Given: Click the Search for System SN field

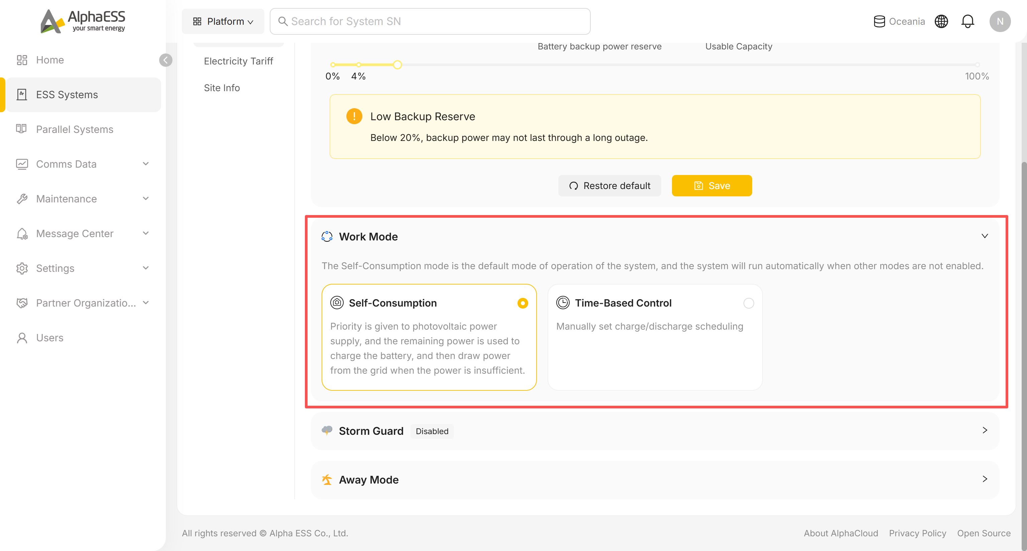Looking at the screenshot, I should click(x=430, y=21).
